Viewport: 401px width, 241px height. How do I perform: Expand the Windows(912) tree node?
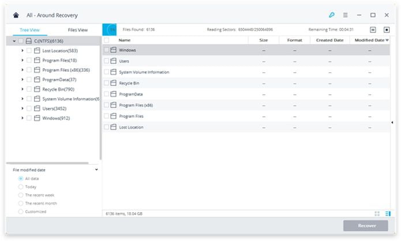point(23,118)
